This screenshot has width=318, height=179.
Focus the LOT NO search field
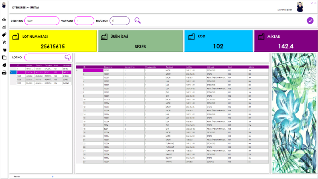pyautogui.click(x=47, y=57)
